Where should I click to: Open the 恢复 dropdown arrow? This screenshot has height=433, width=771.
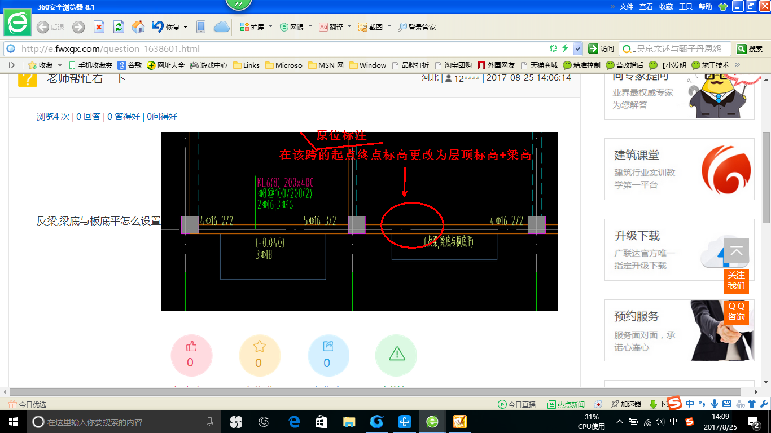click(x=185, y=27)
